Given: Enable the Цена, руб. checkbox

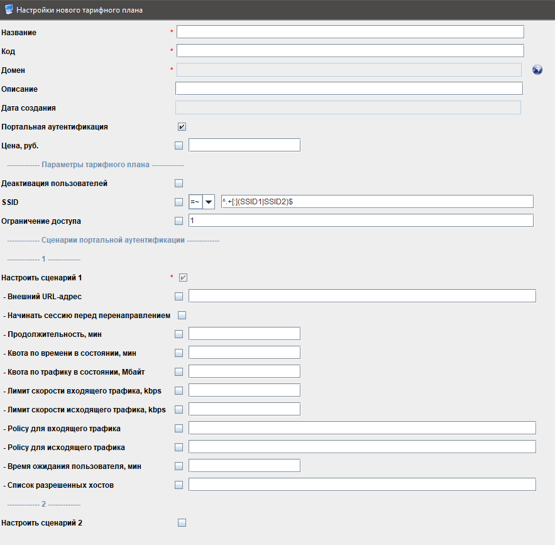Looking at the screenshot, I should 179,145.
